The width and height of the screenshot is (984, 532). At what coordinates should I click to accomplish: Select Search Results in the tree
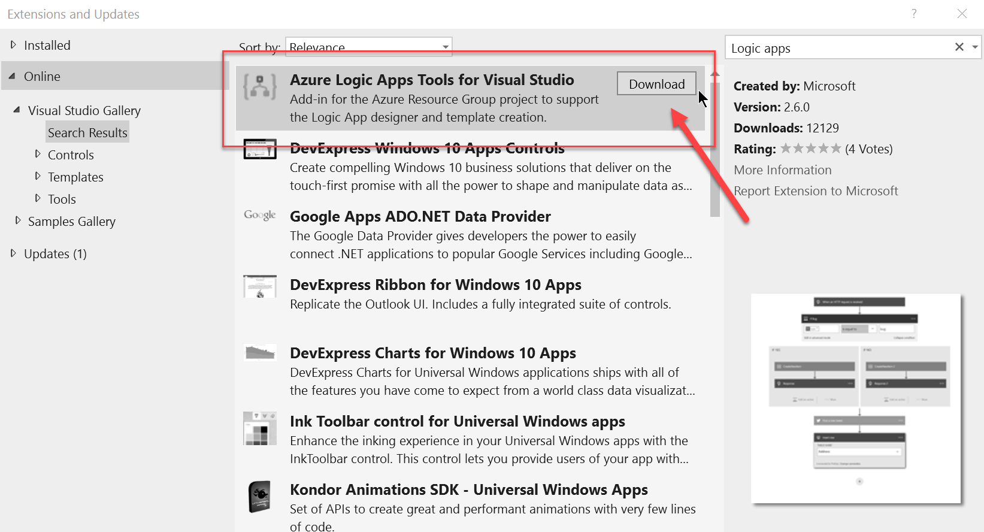(x=87, y=132)
